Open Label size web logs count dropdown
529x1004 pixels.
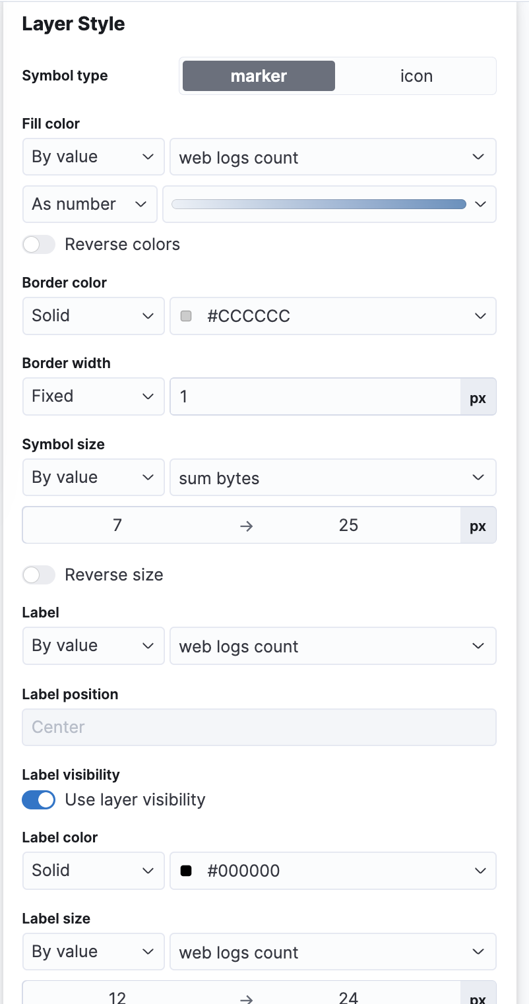[x=333, y=952]
